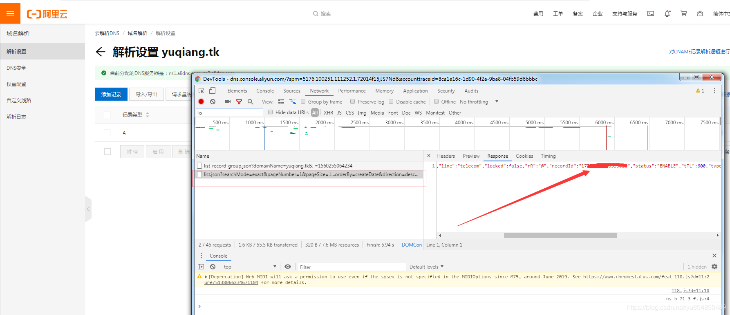Create live expression eye icon
The image size is (730, 315).
[288, 267]
